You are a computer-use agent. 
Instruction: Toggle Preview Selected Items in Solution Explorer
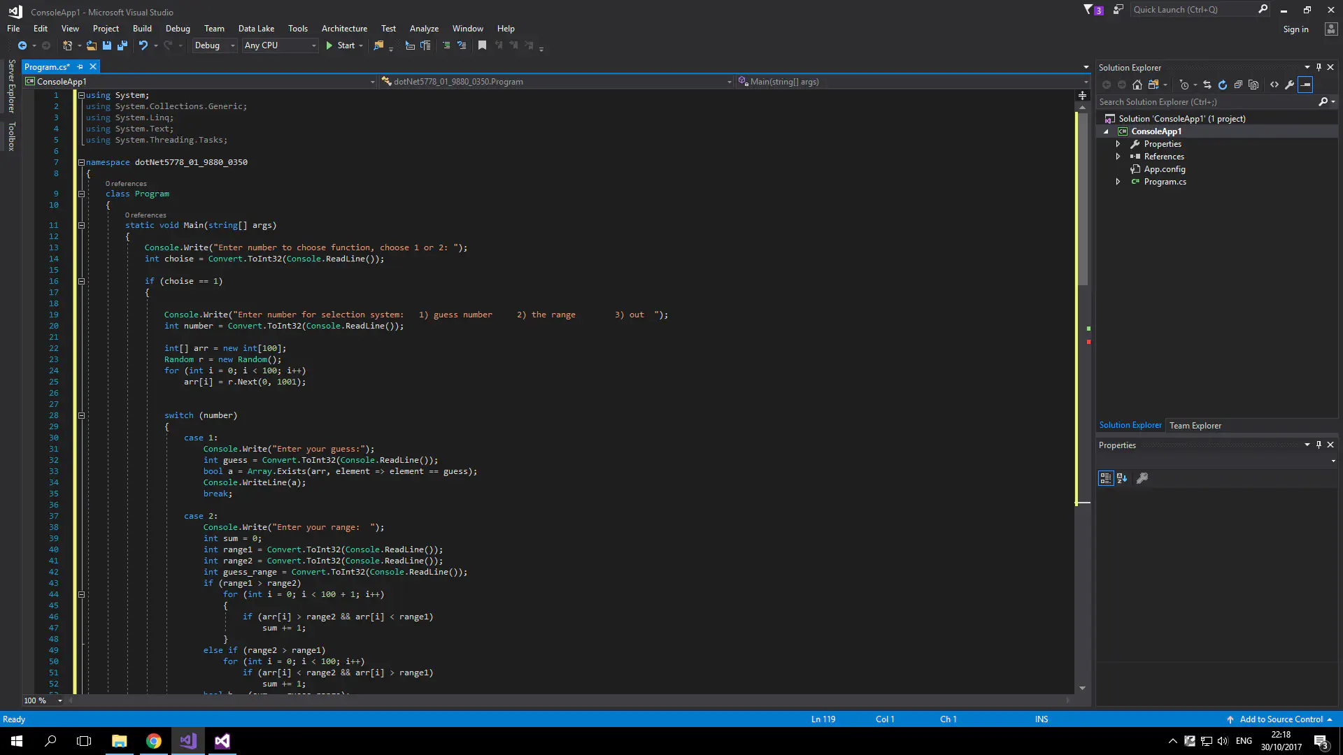point(1306,85)
